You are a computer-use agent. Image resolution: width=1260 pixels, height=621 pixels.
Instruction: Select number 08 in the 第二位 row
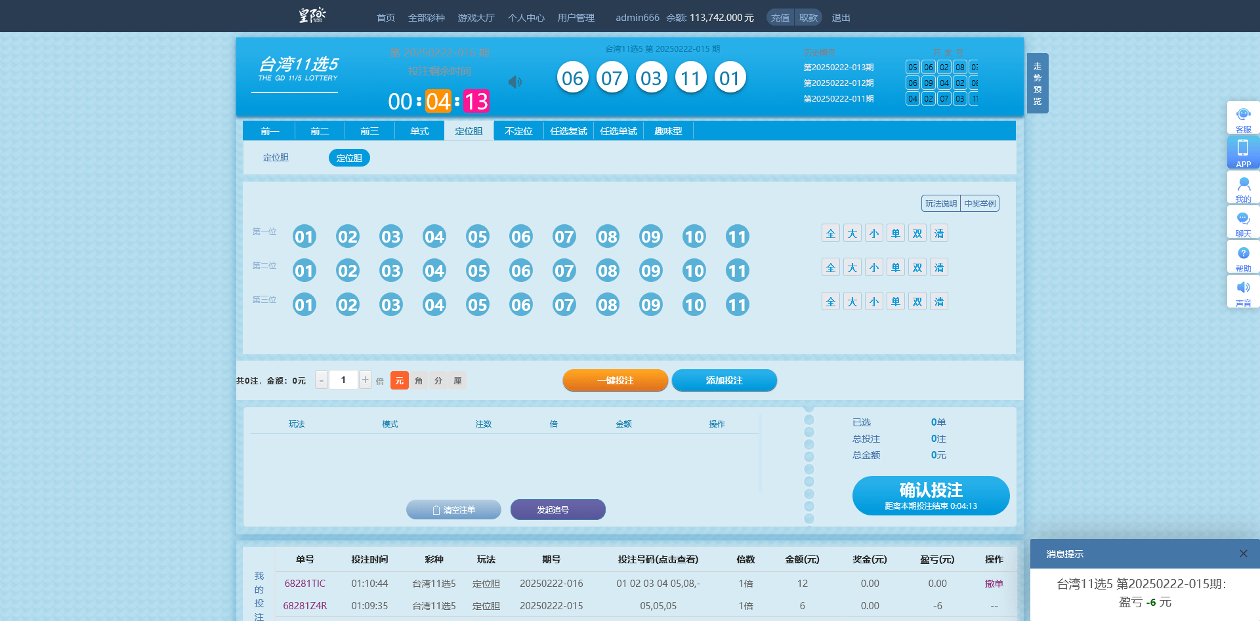(x=607, y=271)
